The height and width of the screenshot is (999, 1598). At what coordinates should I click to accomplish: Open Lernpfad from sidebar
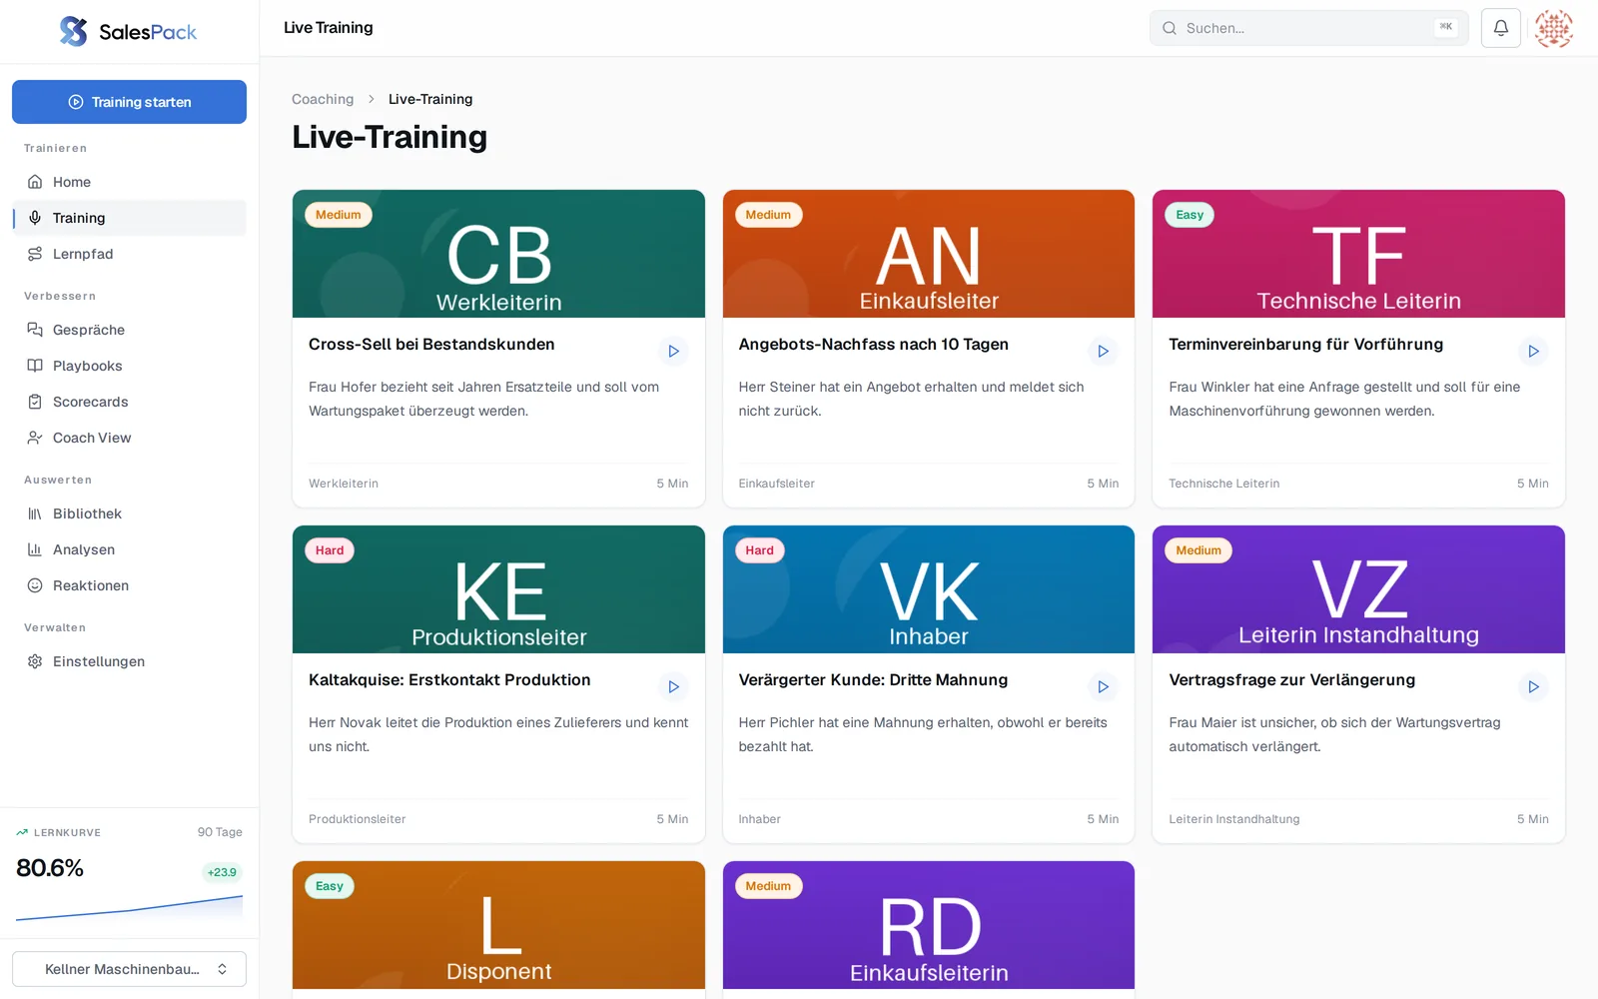tap(129, 254)
